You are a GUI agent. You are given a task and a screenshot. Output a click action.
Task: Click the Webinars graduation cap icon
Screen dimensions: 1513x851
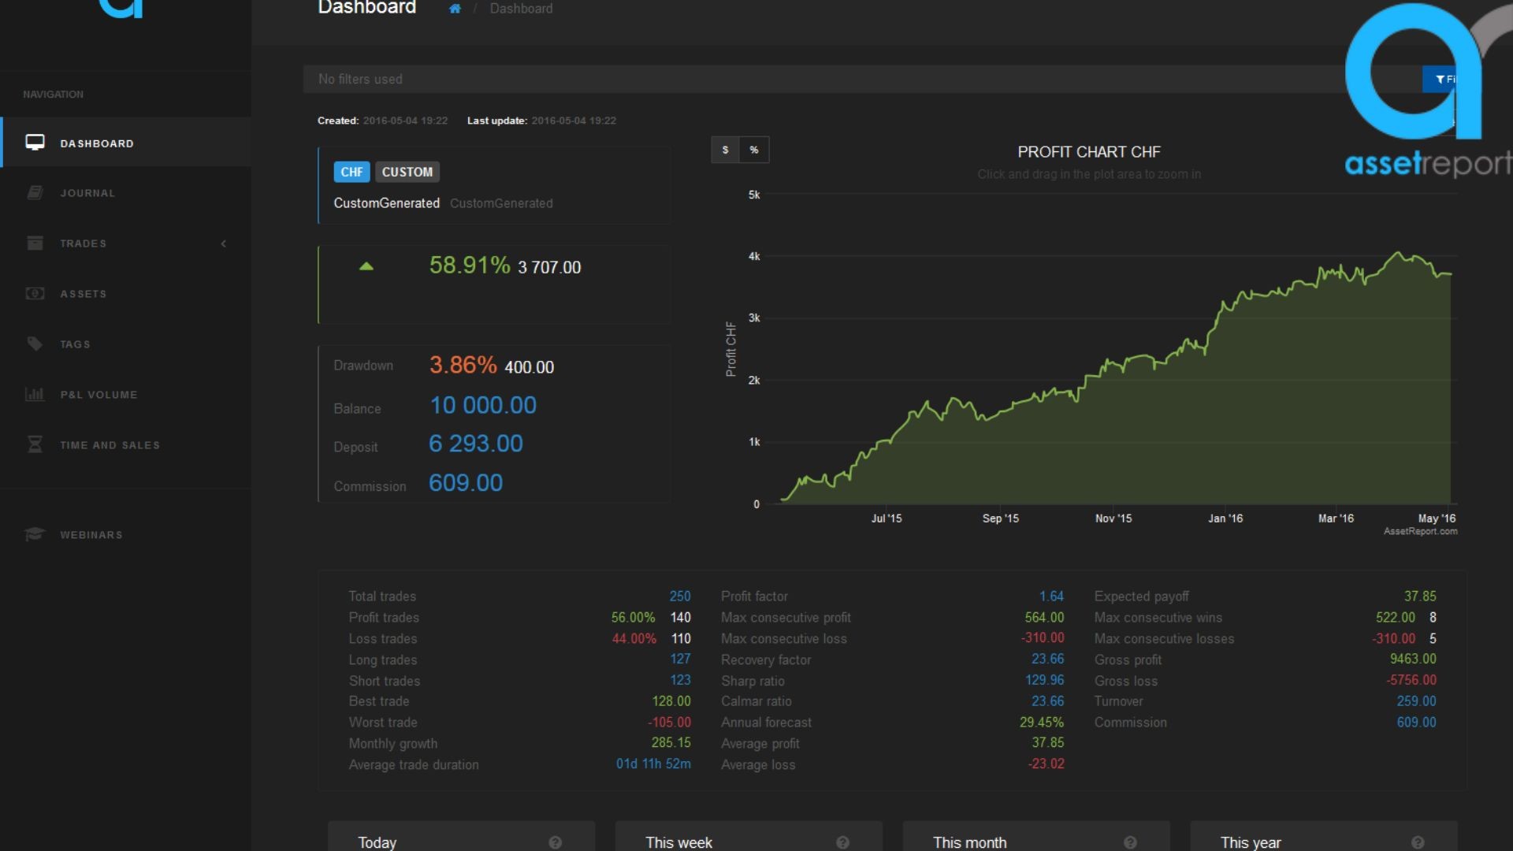35,534
